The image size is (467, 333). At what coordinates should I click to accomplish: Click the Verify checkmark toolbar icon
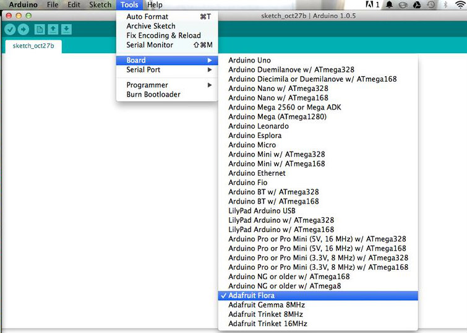pyautogui.click(x=10, y=29)
